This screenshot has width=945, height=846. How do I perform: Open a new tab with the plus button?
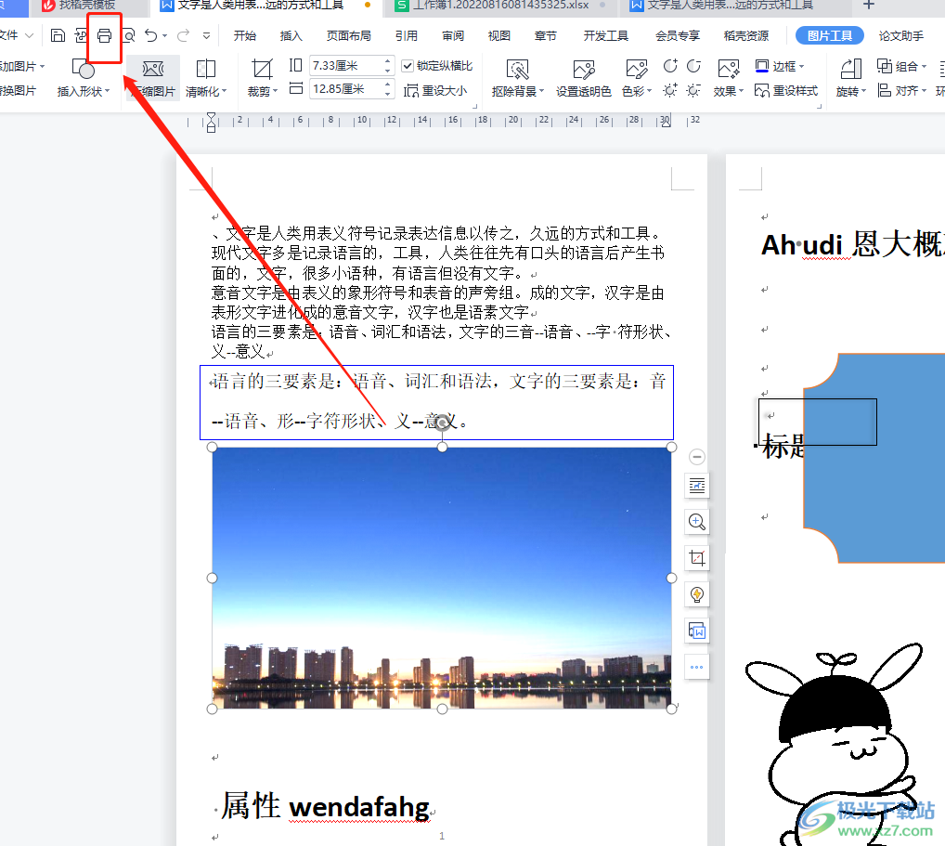pos(869,5)
